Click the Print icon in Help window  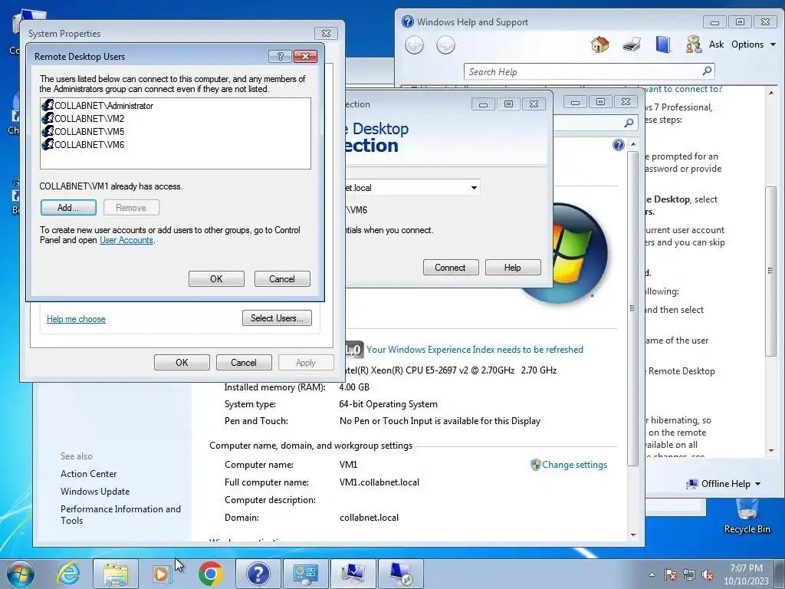pos(632,44)
